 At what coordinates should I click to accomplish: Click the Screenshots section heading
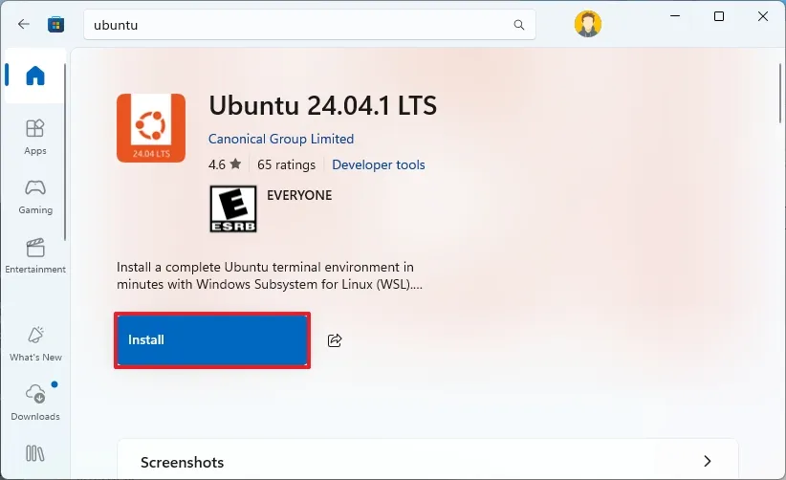pyautogui.click(x=182, y=462)
